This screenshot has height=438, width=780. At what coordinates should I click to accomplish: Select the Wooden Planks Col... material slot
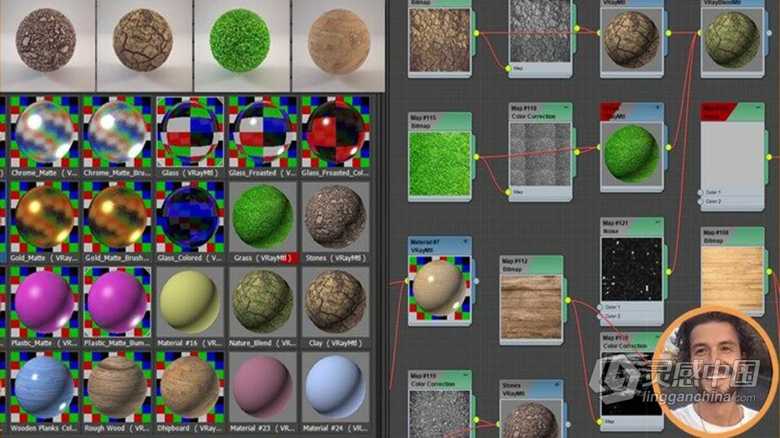(x=44, y=393)
